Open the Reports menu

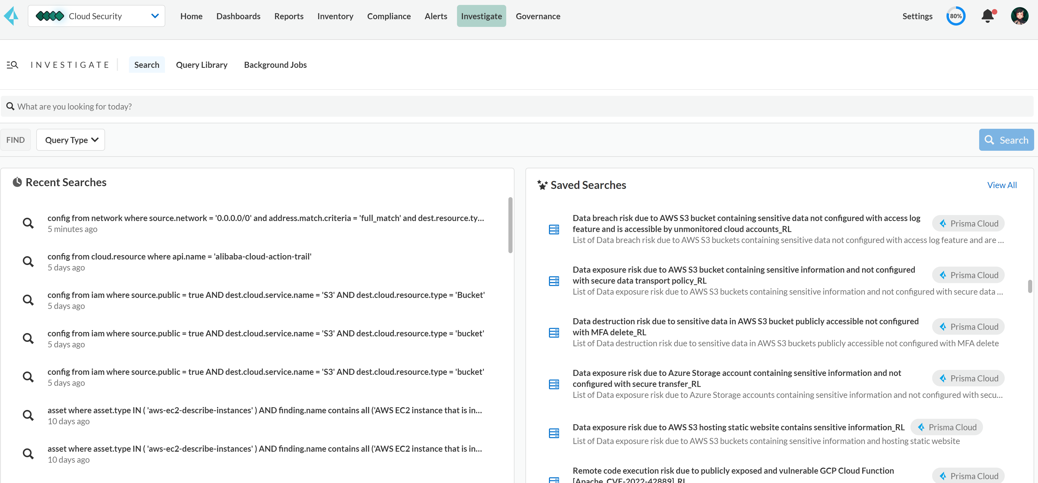[x=289, y=16]
